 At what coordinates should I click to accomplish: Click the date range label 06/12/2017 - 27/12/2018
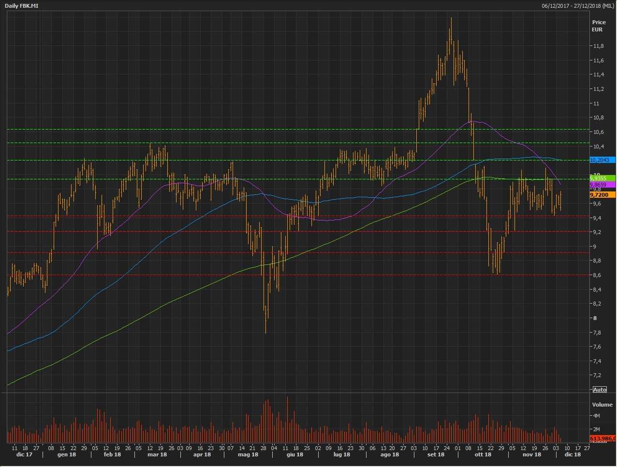[578, 6]
